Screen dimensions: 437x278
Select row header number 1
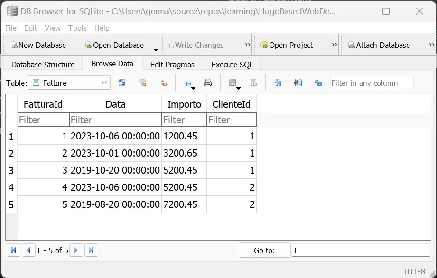(11, 136)
